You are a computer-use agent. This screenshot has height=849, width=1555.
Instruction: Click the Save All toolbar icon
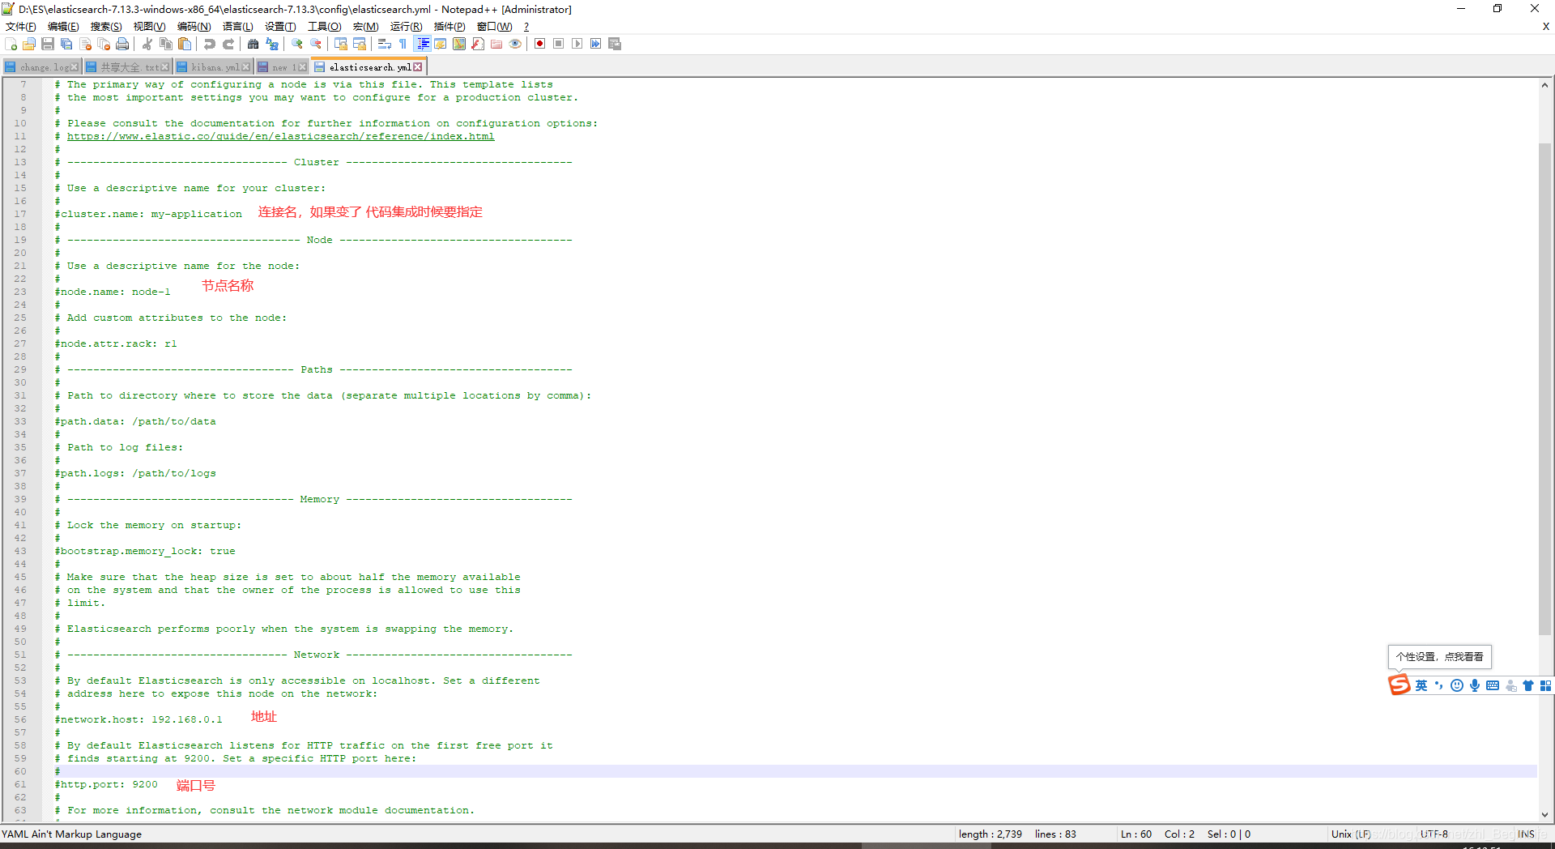(66, 44)
